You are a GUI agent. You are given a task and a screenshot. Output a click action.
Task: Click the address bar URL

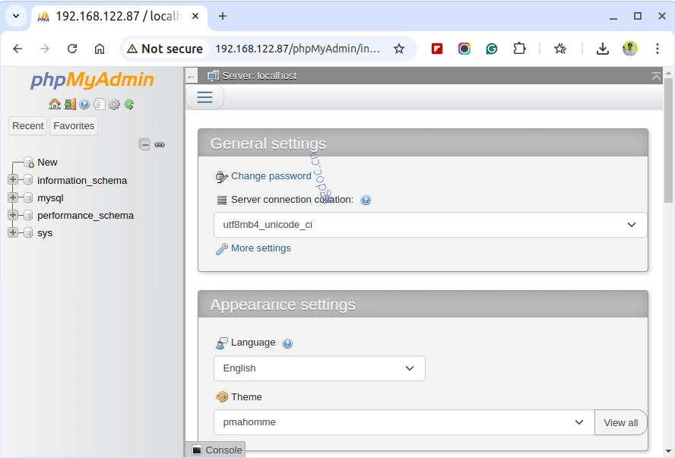pyautogui.click(x=297, y=49)
